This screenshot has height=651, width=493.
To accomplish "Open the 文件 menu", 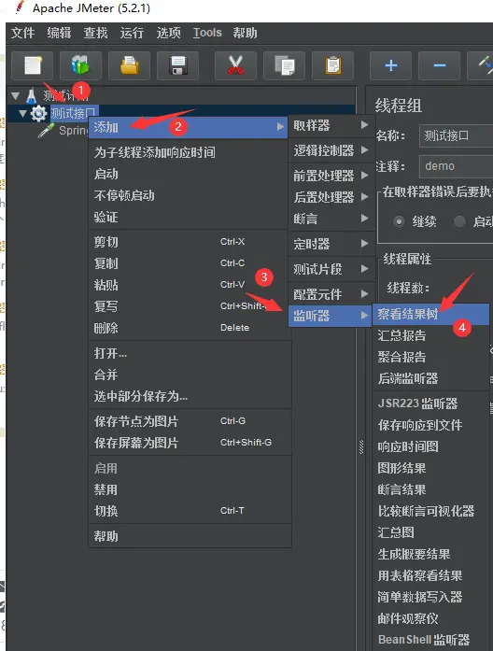I will coord(22,33).
